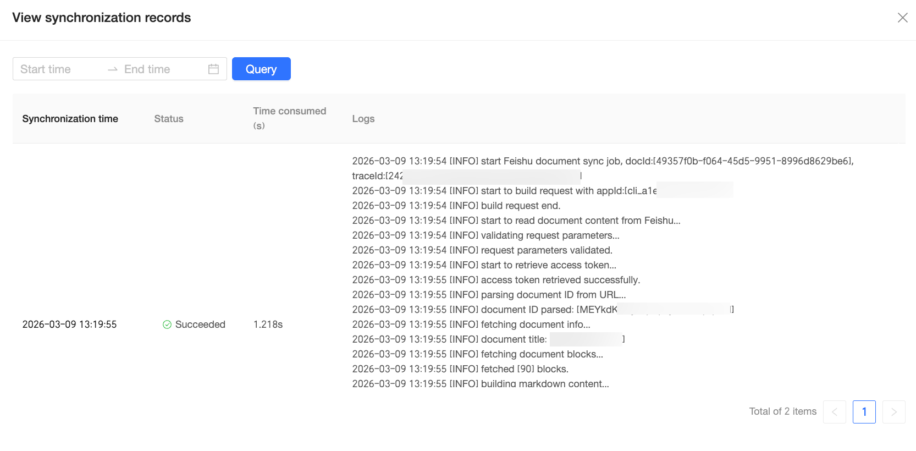Click the 'Total of 2 items' text
The height and width of the screenshot is (451, 916).
(782, 411)
